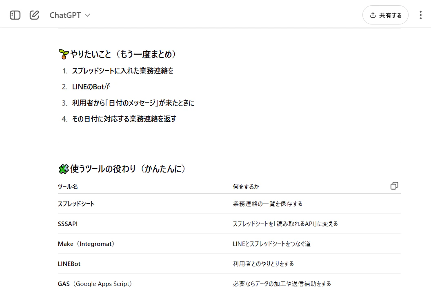The image size is (431, 297).
Task: Start a new chat with the pencil icon
Action: coord(34,15)
